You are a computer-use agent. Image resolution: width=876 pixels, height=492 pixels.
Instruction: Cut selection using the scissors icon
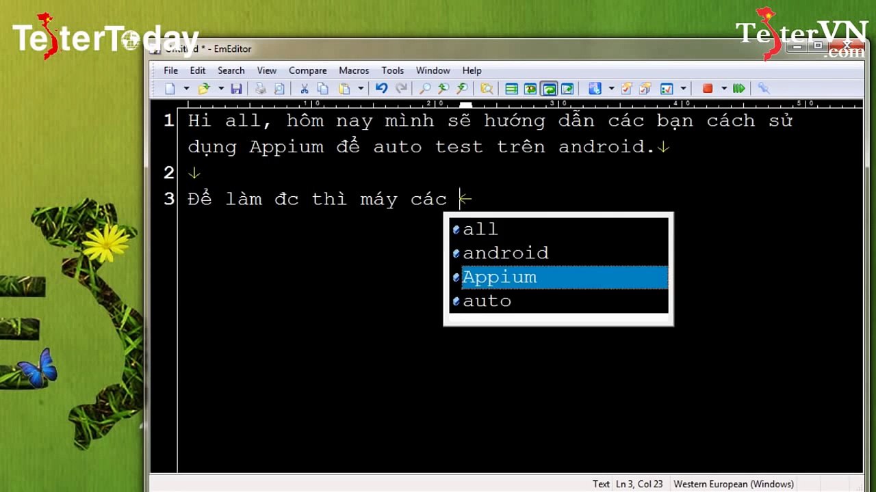tap(305, 89)
